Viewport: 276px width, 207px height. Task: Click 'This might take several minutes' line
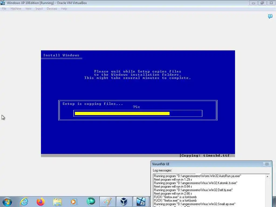137,78
